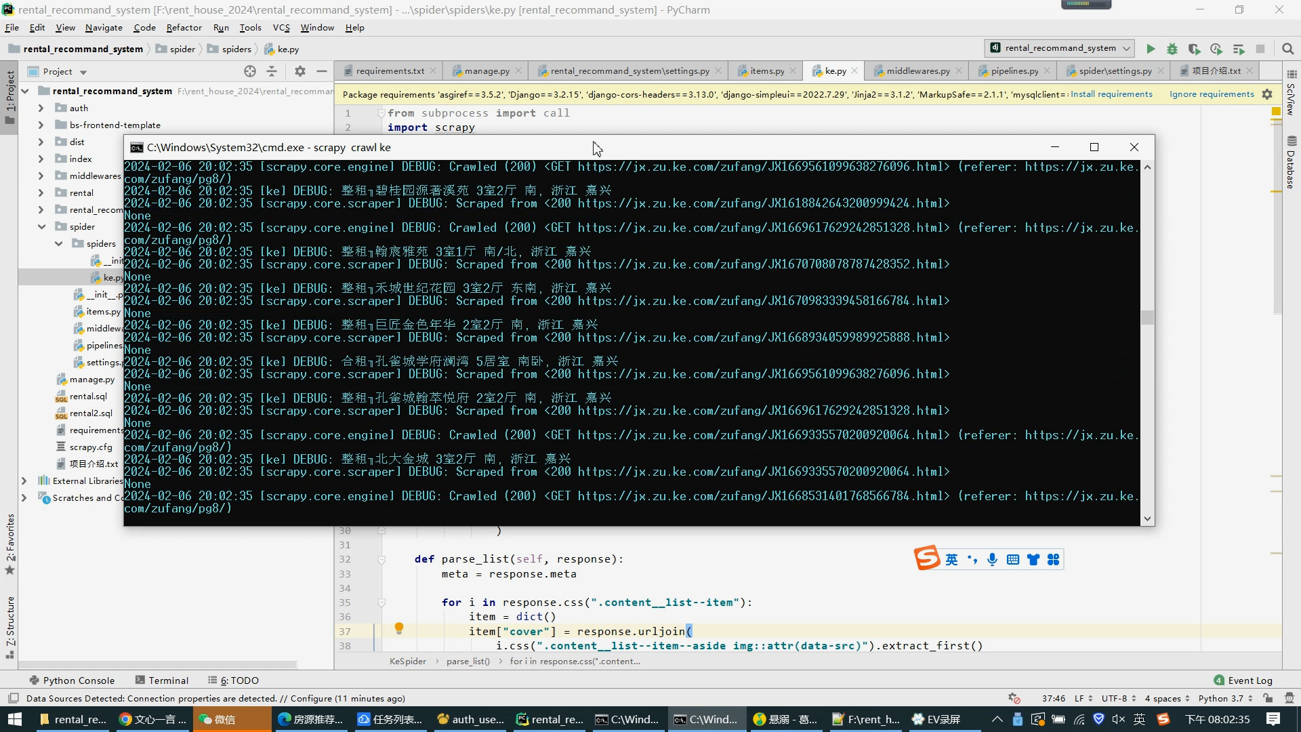Expand the auth folder
This screenshot has height=732, width=1301.
pyautogui.click(x=41, y=108)
